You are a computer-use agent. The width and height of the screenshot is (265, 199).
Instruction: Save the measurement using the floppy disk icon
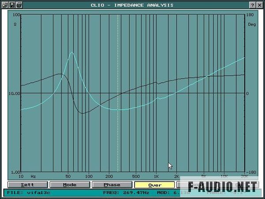12,5
